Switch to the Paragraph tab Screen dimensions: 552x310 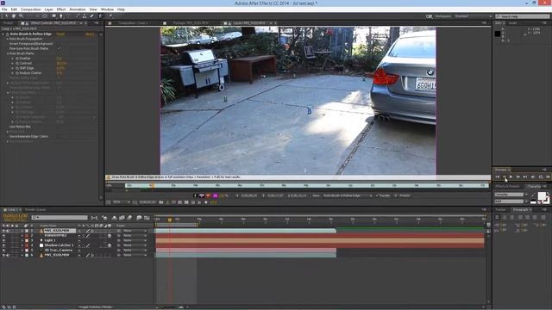521,210
